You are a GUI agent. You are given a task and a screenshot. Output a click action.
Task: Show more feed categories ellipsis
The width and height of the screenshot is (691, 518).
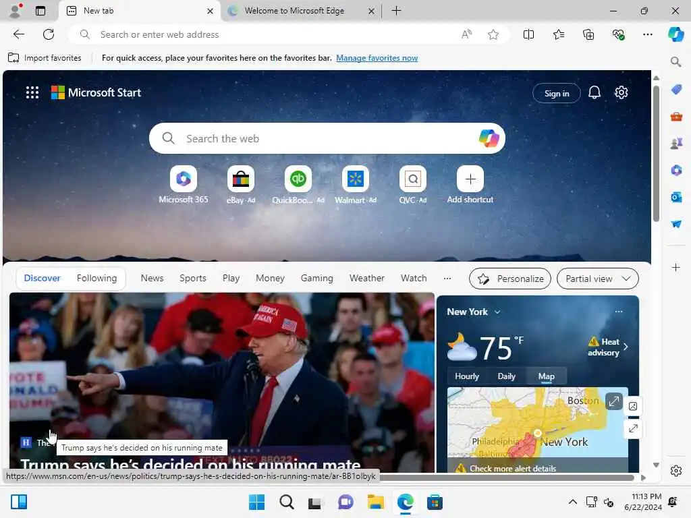tap(447, 279)
